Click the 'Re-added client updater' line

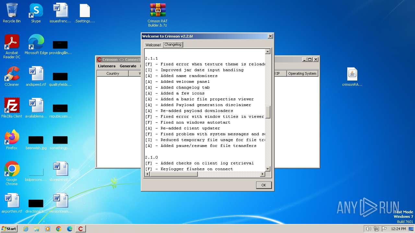click(x=183, y=128)
